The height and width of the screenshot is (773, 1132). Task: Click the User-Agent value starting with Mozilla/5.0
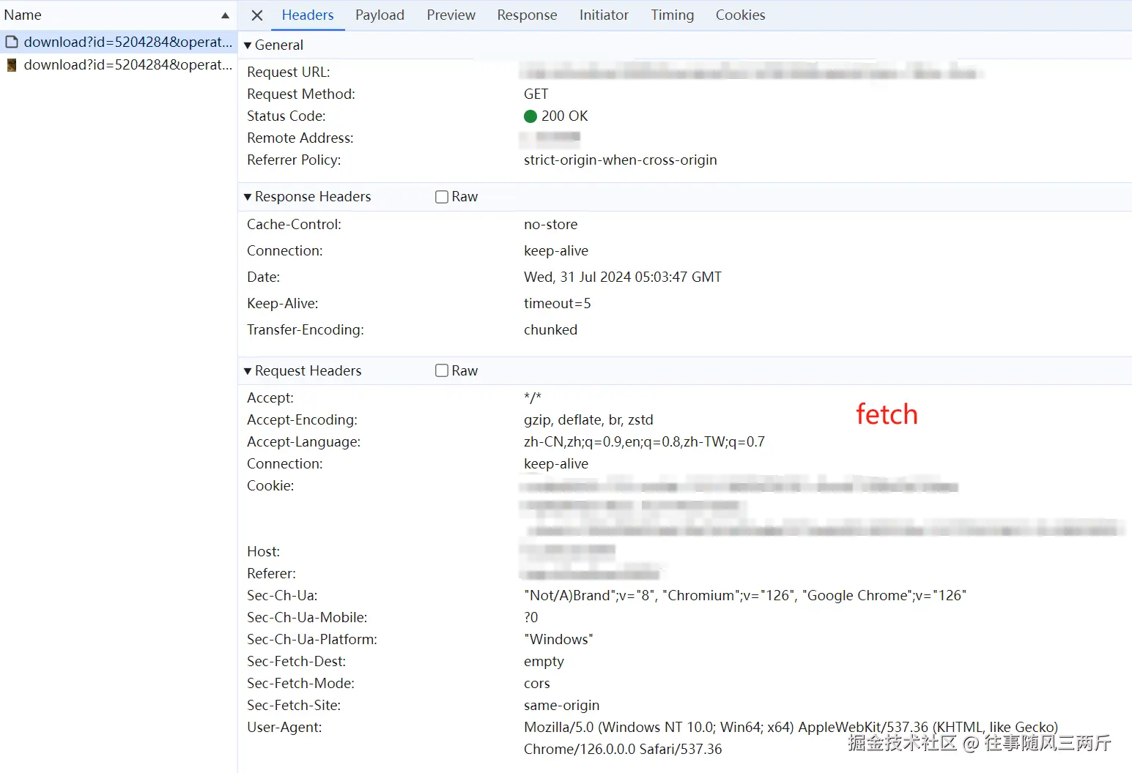click(x=791, y=738)
